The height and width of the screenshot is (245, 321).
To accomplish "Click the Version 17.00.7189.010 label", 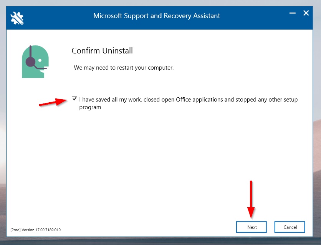I will click(x=35, y=230).
